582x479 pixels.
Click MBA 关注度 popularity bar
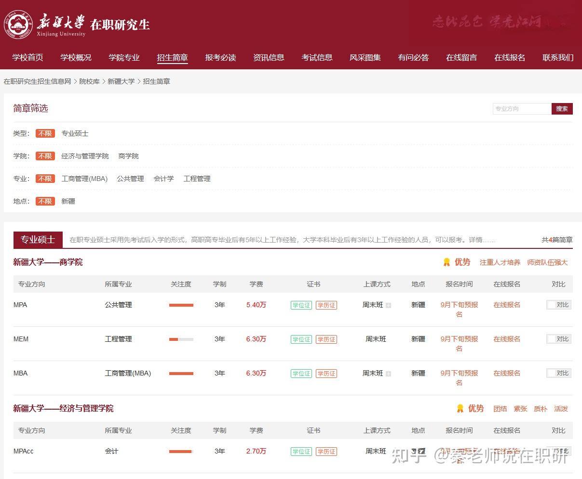pos(181,374)
